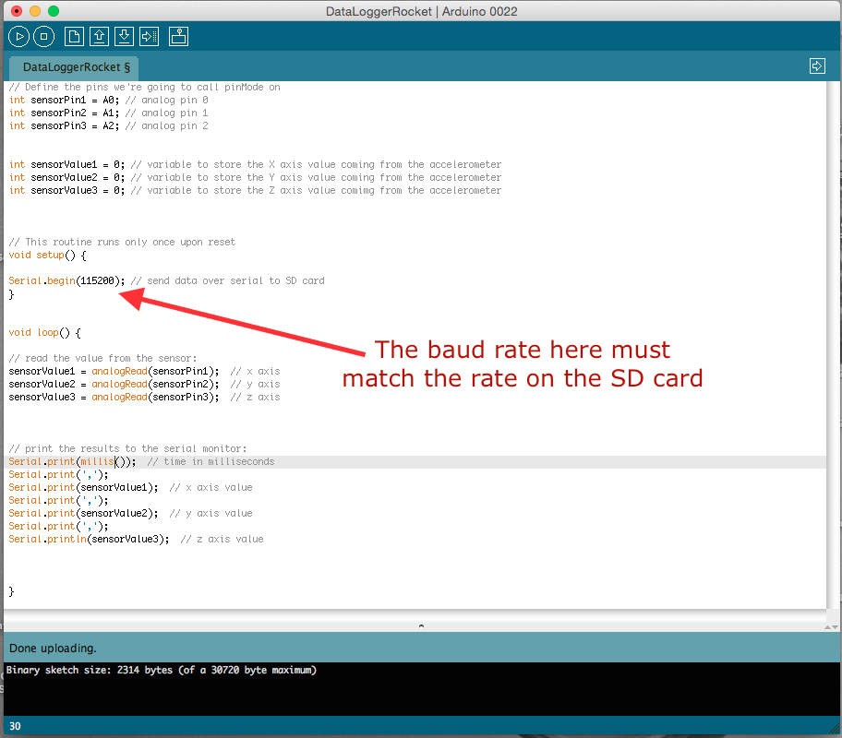Click the "Serial.println(sensorValue3);" statement
Screen dimensions: 842x738
pyautogui.click(x=89, y=539)
